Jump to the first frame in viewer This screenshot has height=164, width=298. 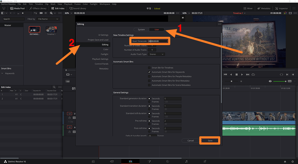[x=225, y=75]
